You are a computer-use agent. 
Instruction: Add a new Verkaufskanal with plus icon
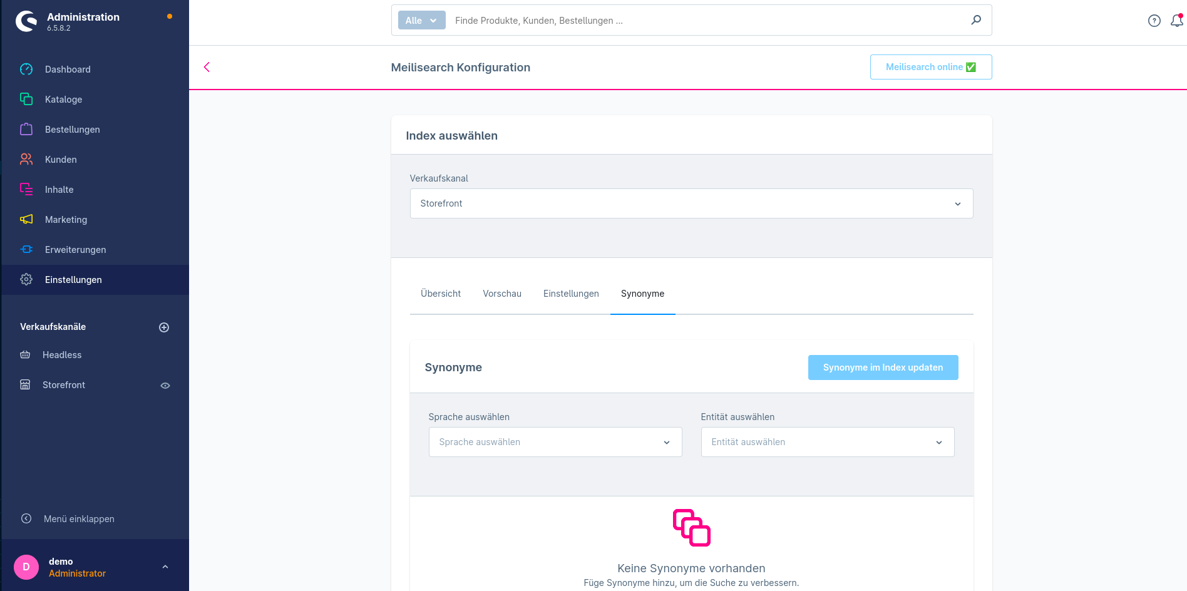point(164,327)
